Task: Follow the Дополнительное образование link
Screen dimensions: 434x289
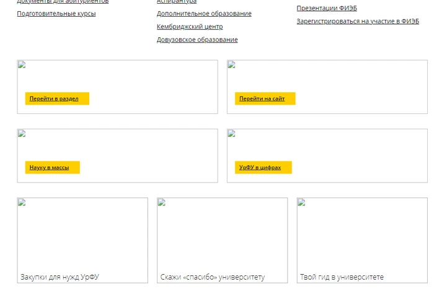Action: pyautogui.click(x=204, y=14)
